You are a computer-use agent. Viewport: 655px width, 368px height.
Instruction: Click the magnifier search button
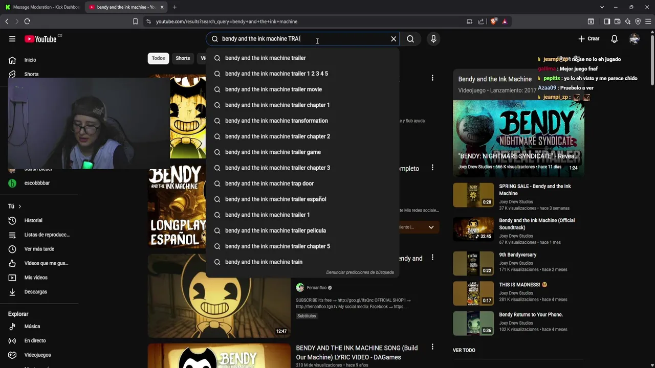(410, 39)
